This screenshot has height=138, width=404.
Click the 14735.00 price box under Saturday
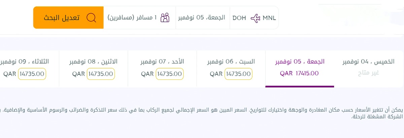pyautogui.click(x=238, y=74)
